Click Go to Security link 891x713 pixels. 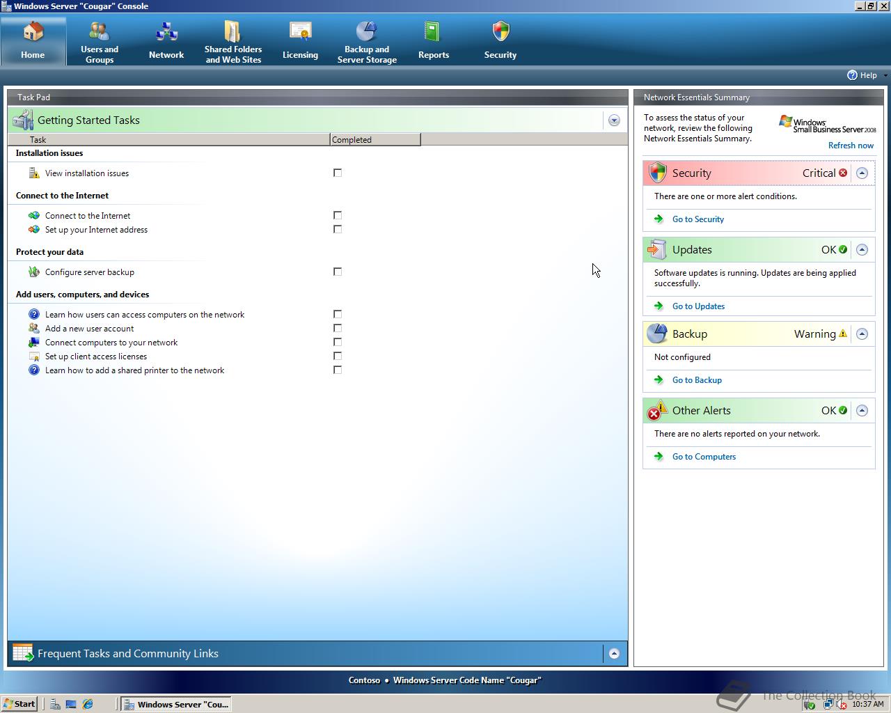pyautogui.click(x=698, y=219)
